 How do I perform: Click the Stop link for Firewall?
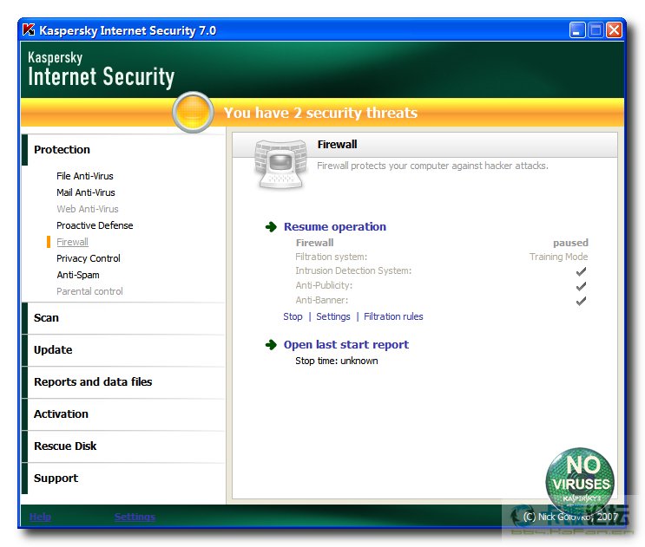click(x=293, y=316)
